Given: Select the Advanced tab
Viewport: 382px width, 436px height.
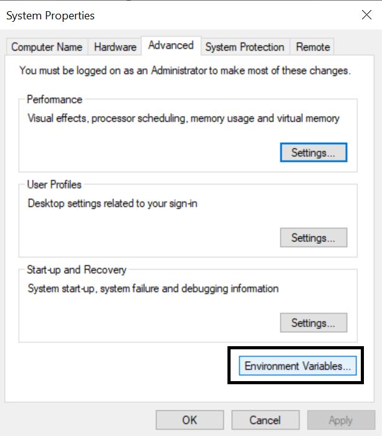Looking at the screenshot, I should coord(171,46).
